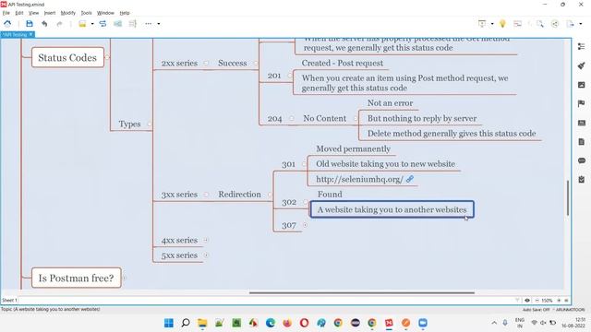Viewport: 591px width, 332px height.
Task: Open the File menu
Action: 6,13
